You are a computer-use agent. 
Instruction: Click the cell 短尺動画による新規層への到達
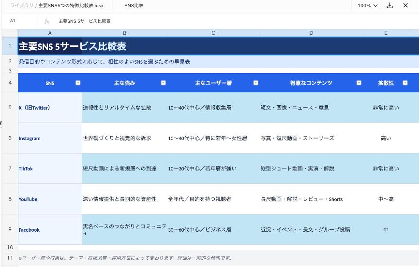[x=124, y=169]
